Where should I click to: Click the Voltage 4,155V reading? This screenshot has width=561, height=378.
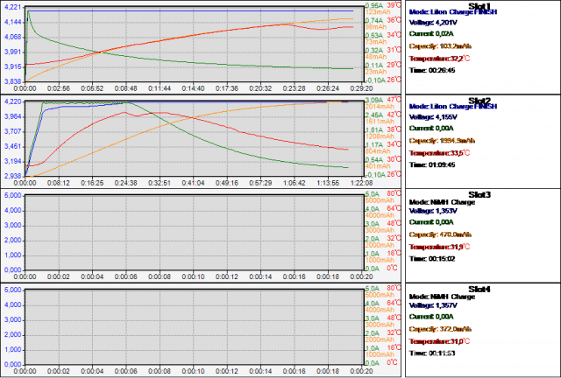click(x=433, y=117)
